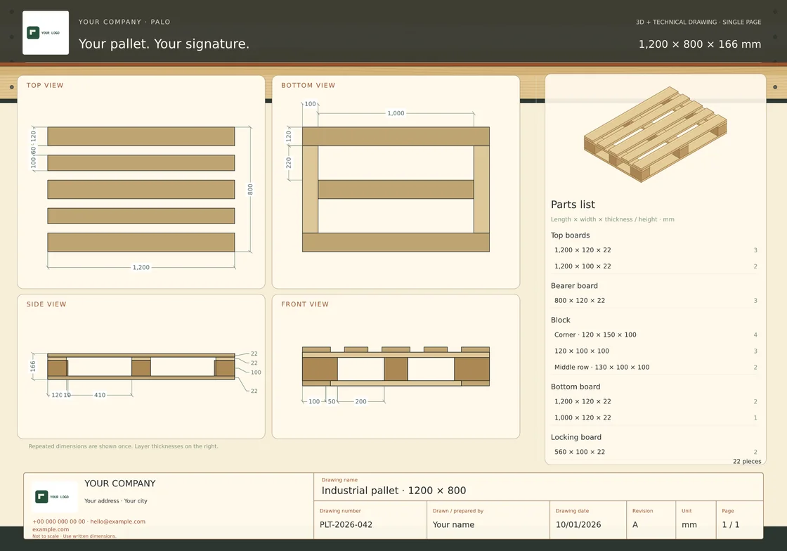Viewport: 787px width, 551px height.
Task: Select the middle bearer board in bottom view
Action: tap(396, 189)
